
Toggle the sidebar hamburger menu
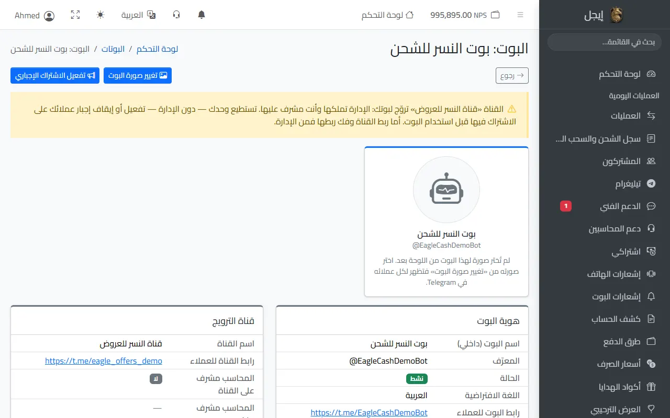click(520, 15)
